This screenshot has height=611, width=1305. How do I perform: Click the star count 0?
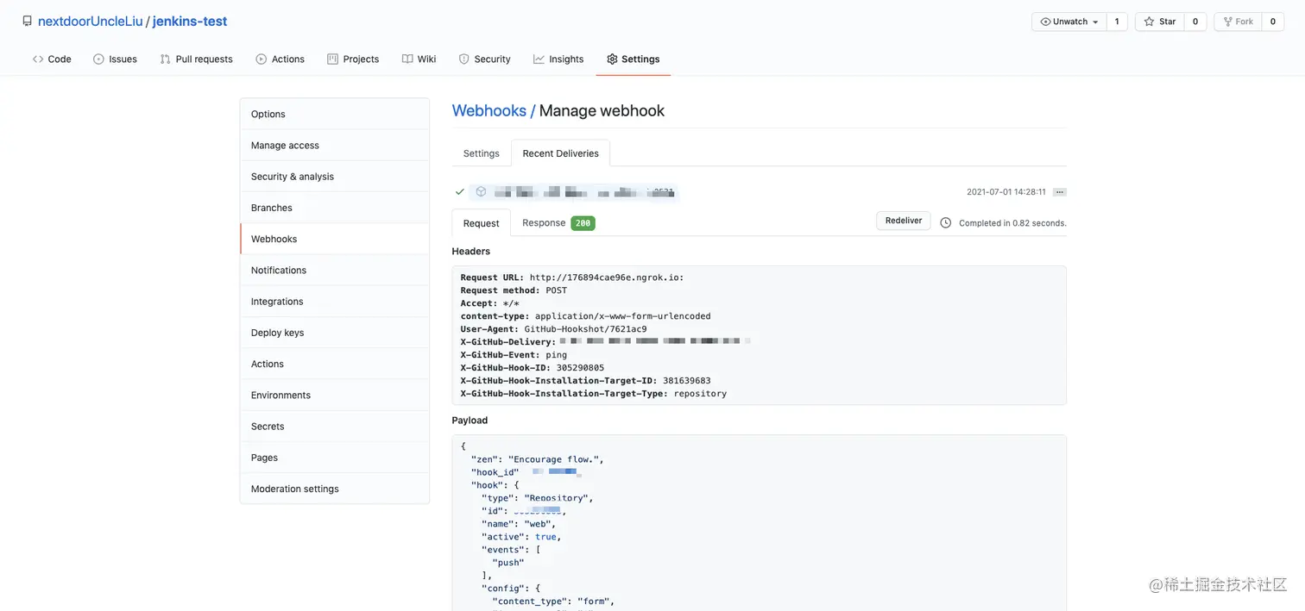1195,22
